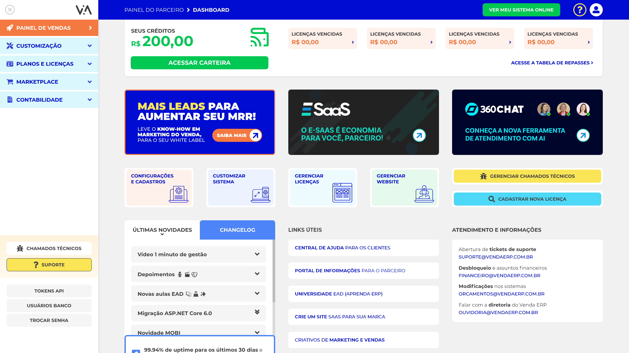Switch to the Changelog tab
Image resolution: width=629 pixels, height=353 pixels.
pyautogui.click(x=238, y=230)
